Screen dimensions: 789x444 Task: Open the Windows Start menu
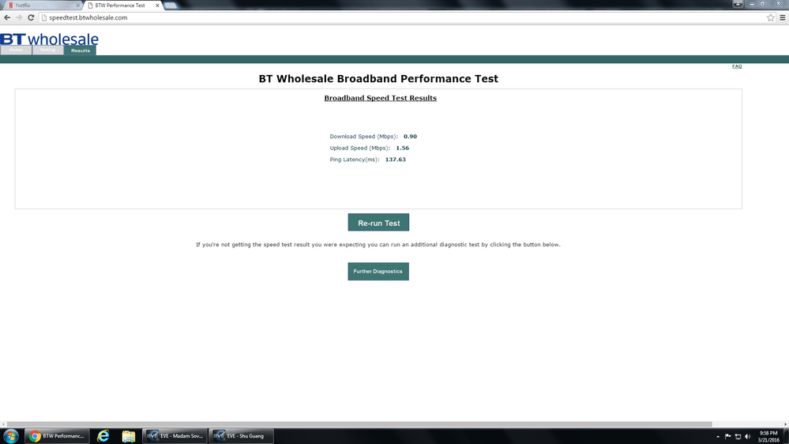point(10,436)
